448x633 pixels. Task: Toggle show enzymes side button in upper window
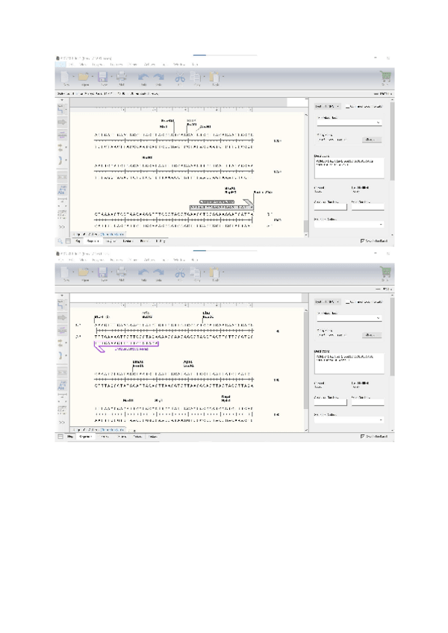click(x=62, y=109)
